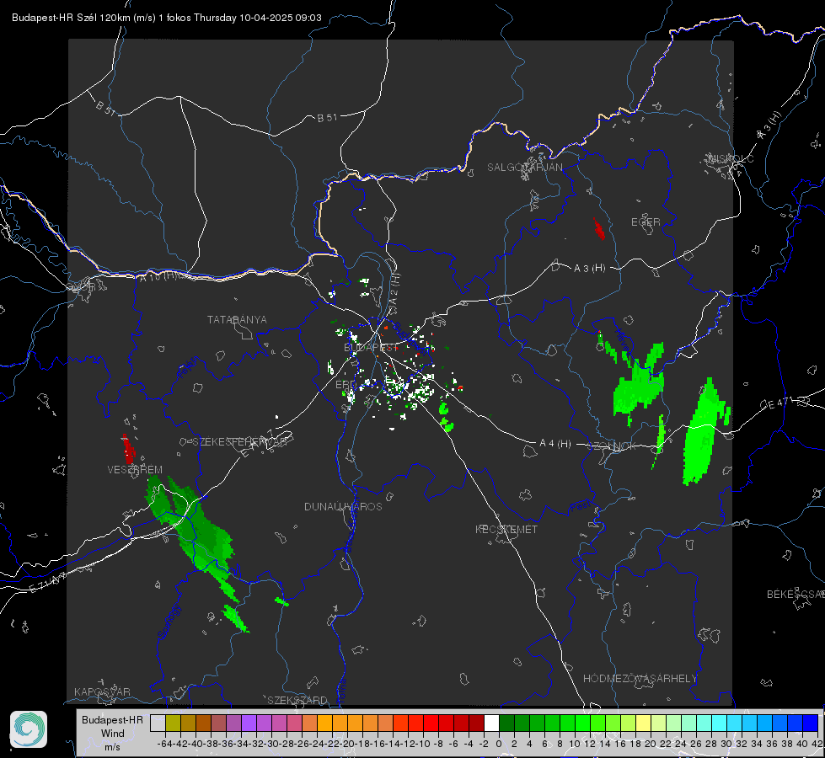Click the legend value '0'
The width and height of the screenshot is (825, 758).
499,744
